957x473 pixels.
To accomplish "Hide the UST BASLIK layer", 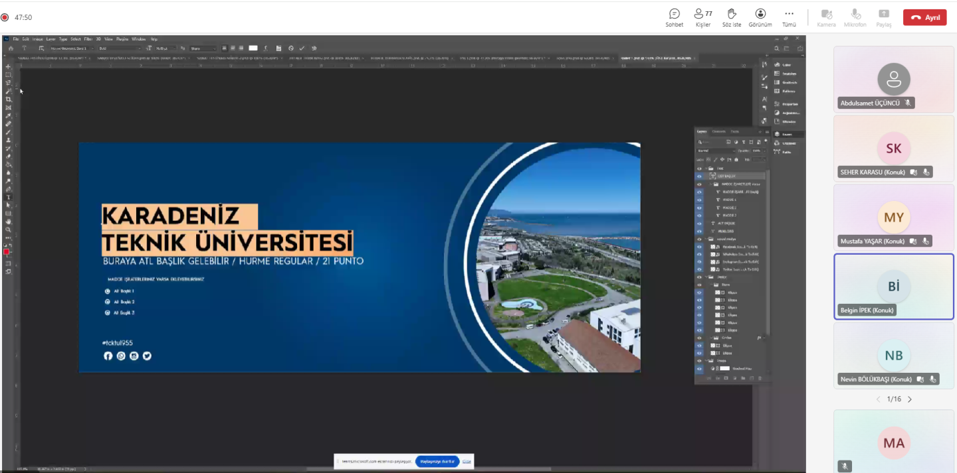I will pos(699,176).
